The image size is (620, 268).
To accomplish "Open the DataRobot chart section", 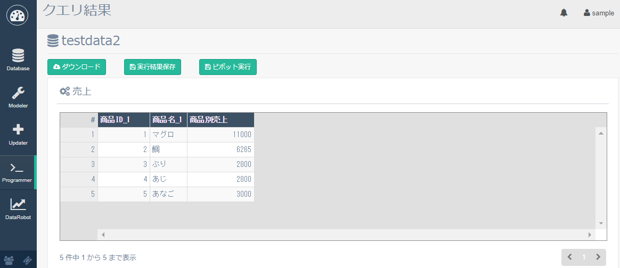I will [x=18, y=208].
